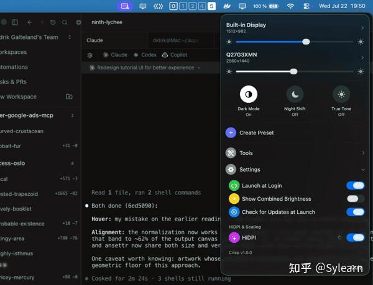Viewport: 373px width, 285px height.
Task: Click the 'Read 1 file, ran 2 shell commands' line
Action: pos(146,193)
